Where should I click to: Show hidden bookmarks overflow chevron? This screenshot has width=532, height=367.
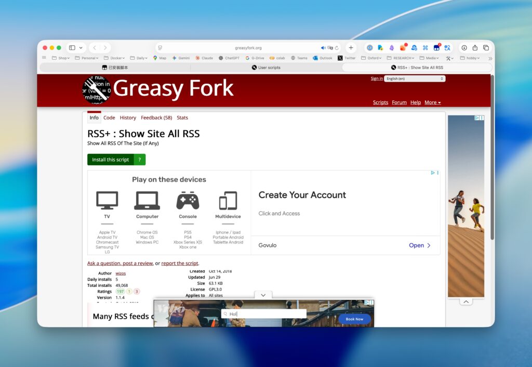490,58
